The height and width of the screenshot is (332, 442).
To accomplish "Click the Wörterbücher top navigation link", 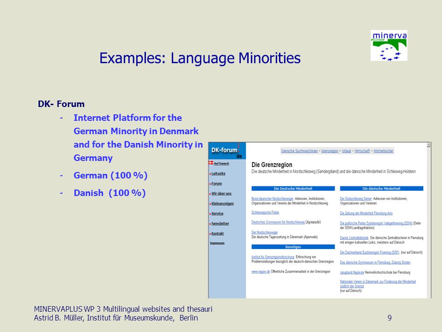I will [x=384, y=151].
